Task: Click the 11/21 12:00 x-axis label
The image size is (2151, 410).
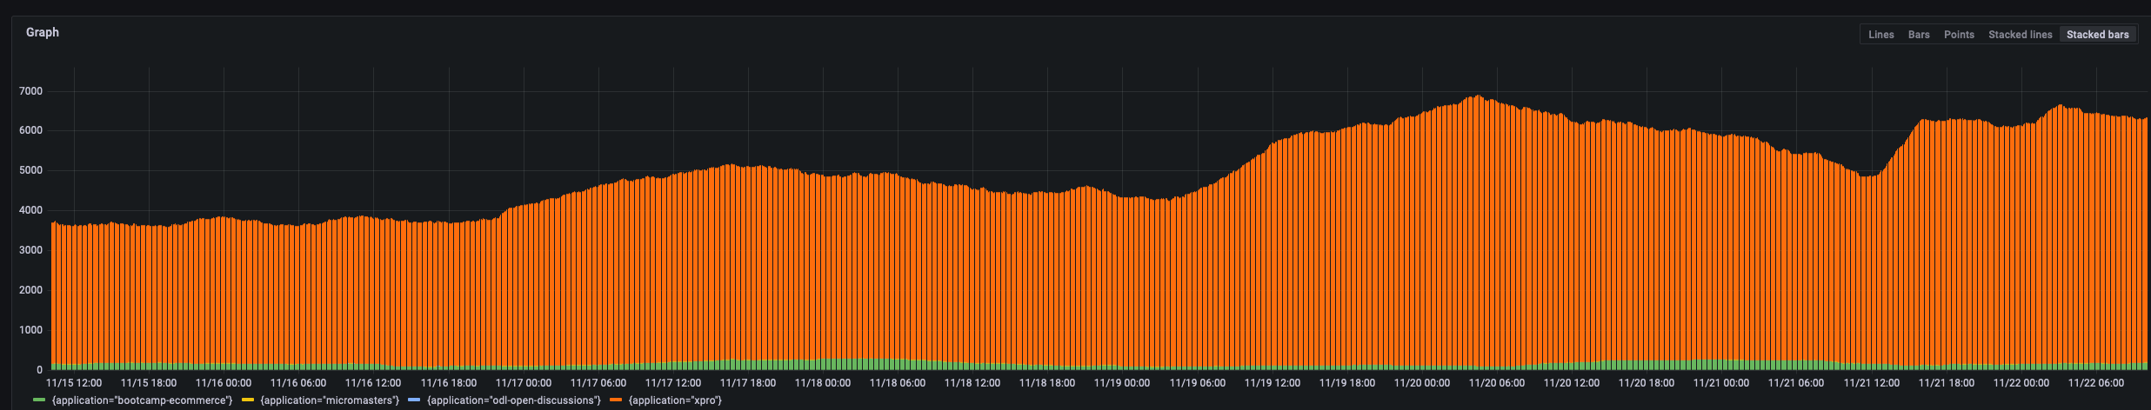Action: [x=1872, y=383]
